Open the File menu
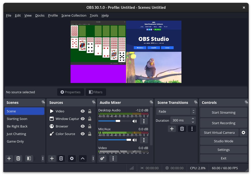The height and width of the screenshot is (176, 252). [9, 16]
